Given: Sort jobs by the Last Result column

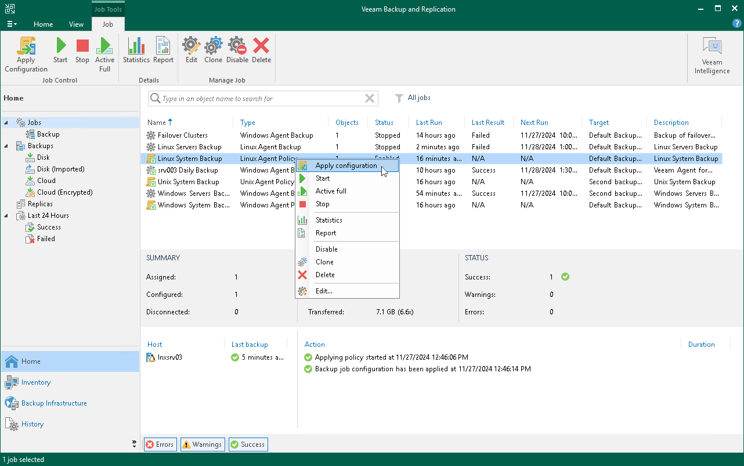Looking at the screenshot, I should click(x=488, y=123).
